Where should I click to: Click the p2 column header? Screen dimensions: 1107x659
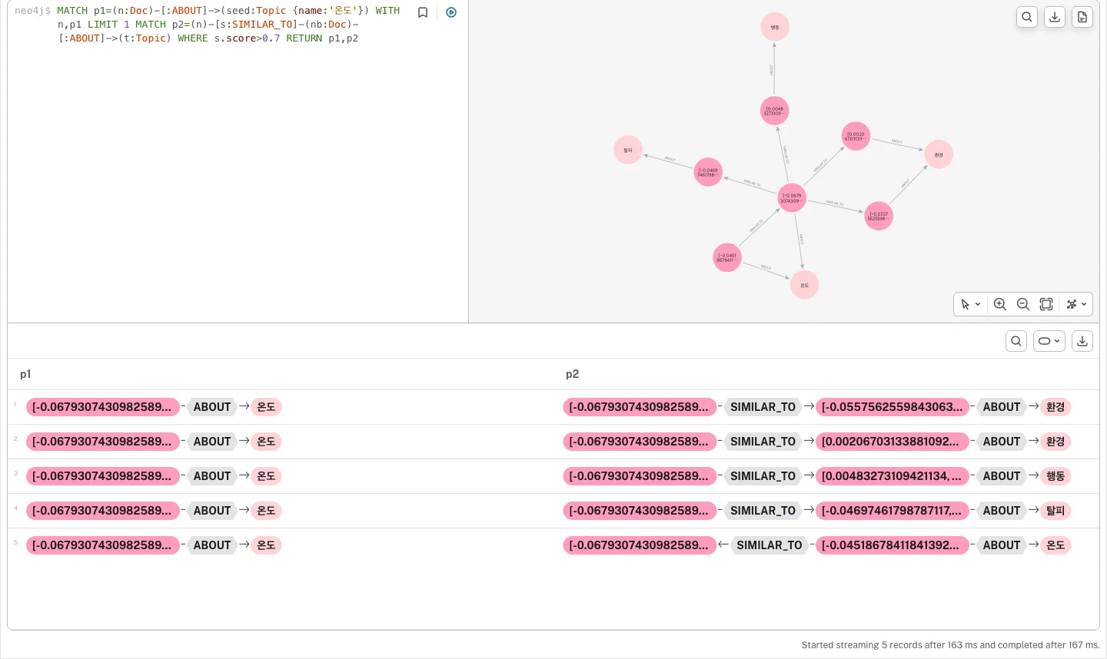(572, 374)
